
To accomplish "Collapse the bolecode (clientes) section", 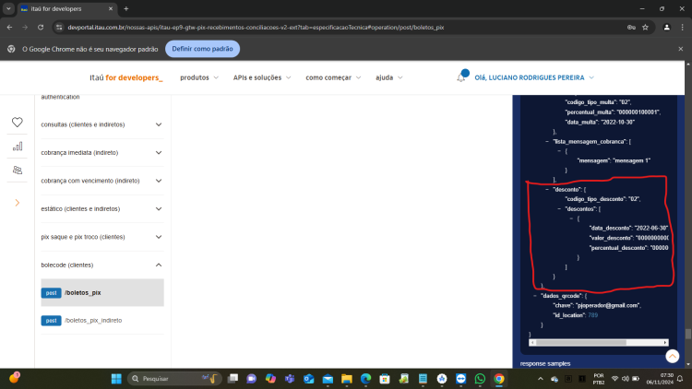I will [102, 265].
